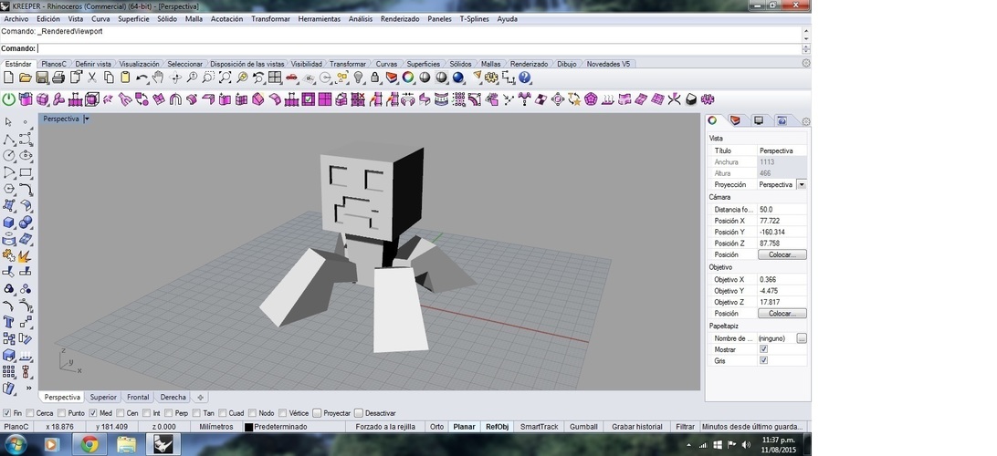Open a file with the folder icon
Viewport: 997px width, 456px height.
26,78
